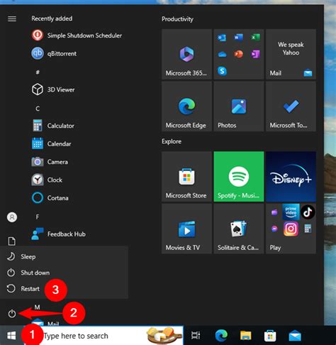Click the Windows Start button

click(x=11, y=336)
